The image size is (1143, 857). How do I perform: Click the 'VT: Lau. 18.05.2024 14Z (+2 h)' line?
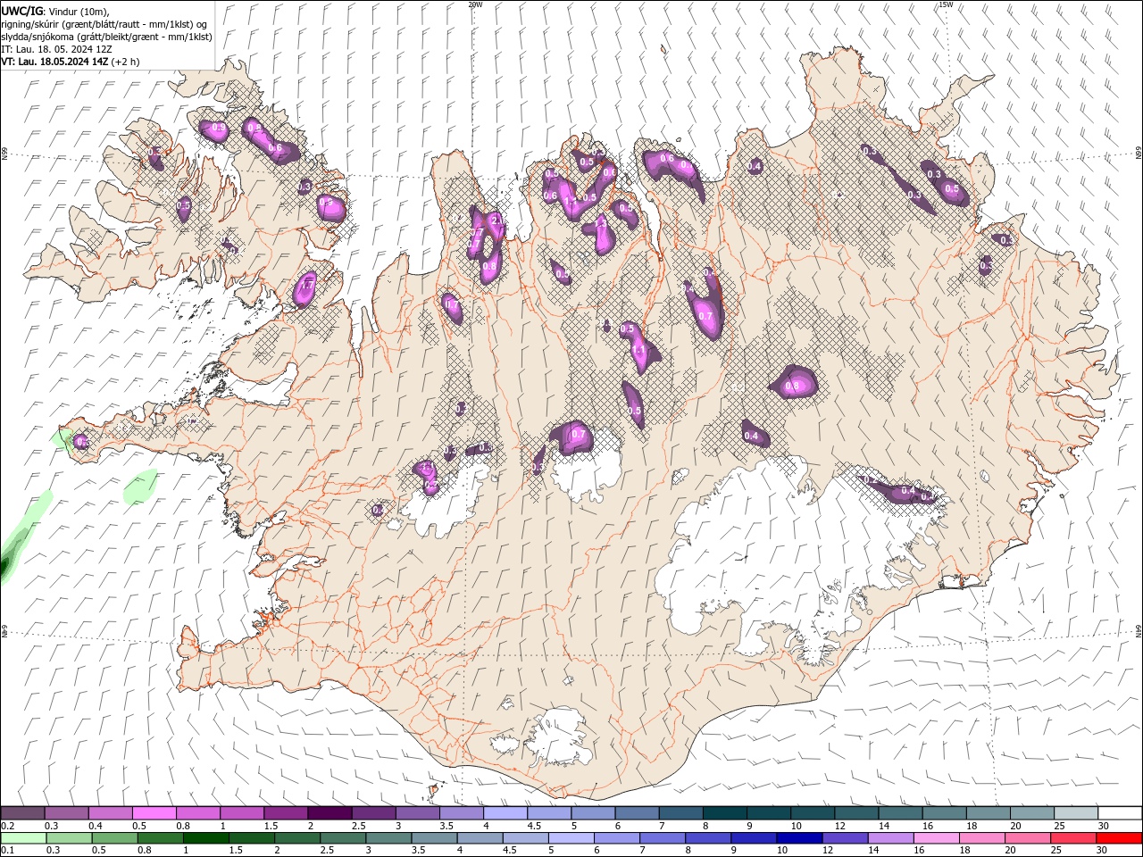coord(70,62)
